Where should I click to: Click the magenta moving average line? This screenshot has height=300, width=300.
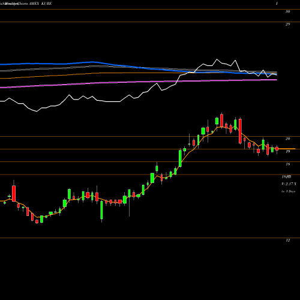[x=138, y=82]
